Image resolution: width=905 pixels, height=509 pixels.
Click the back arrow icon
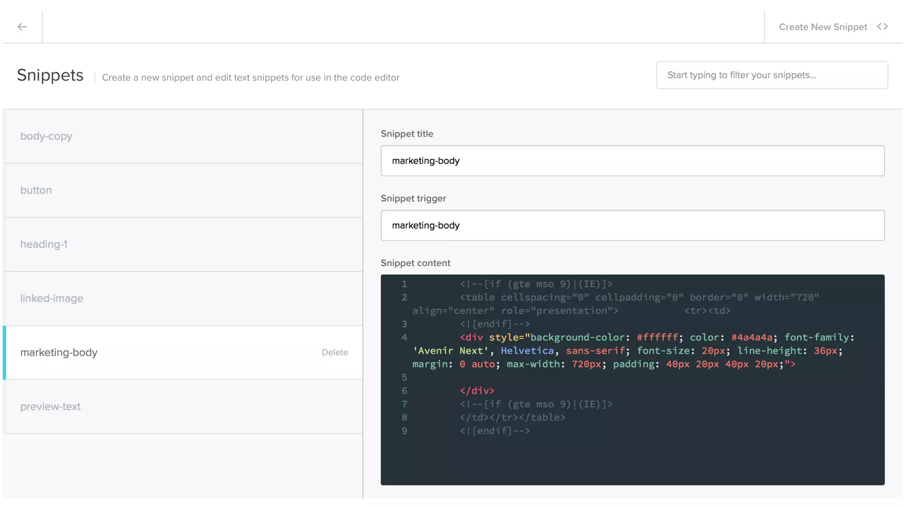pyautogui.click(x=22, y=27)
